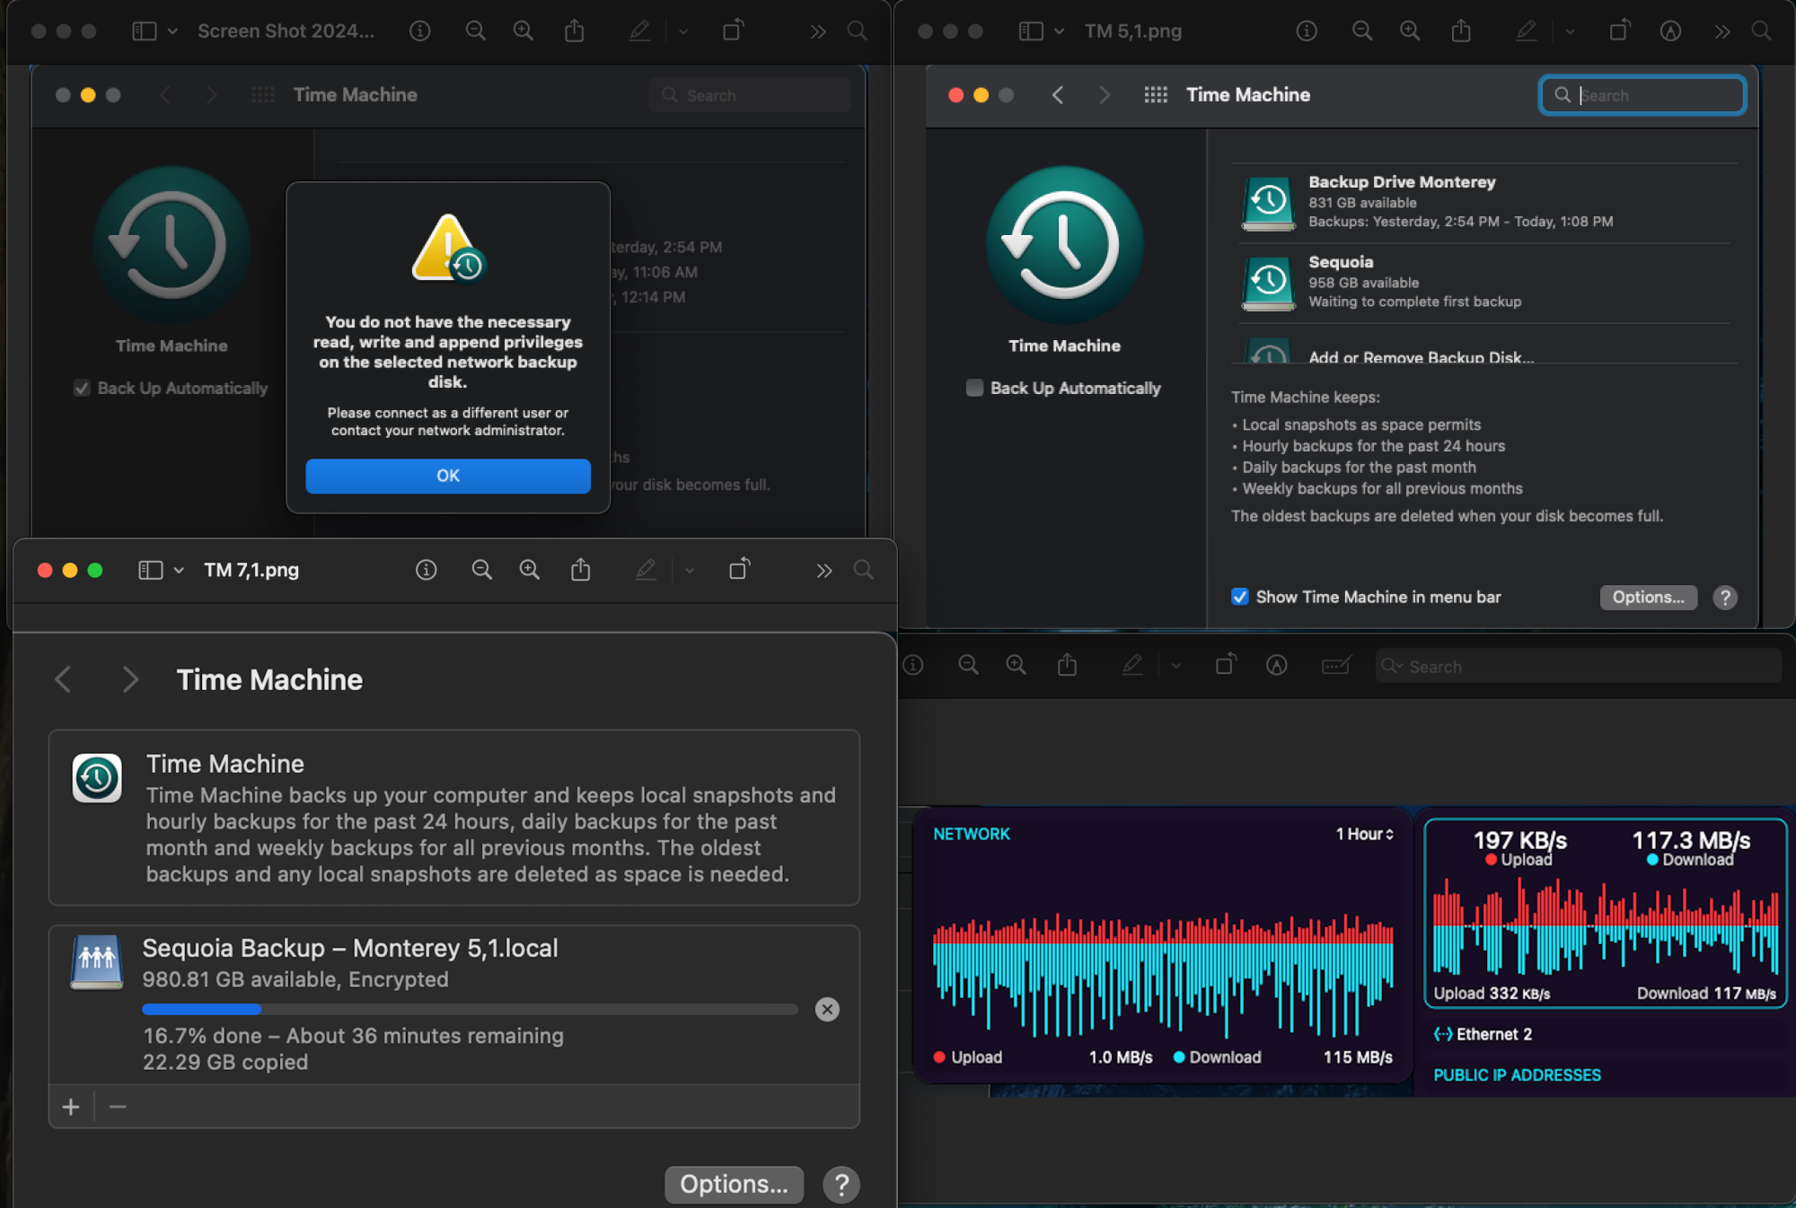
Task: Click the network activity upload icon
Action: point(938,1055)
